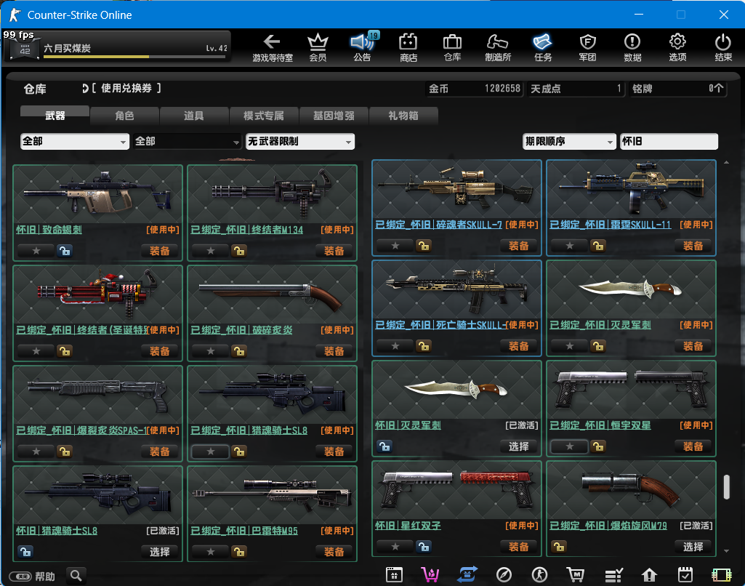Viewport: 745px width, 586px height.
Task: Click the lock icon under 已绑定_怀旧|爆焰旋风M79
Action: point(559,547)
